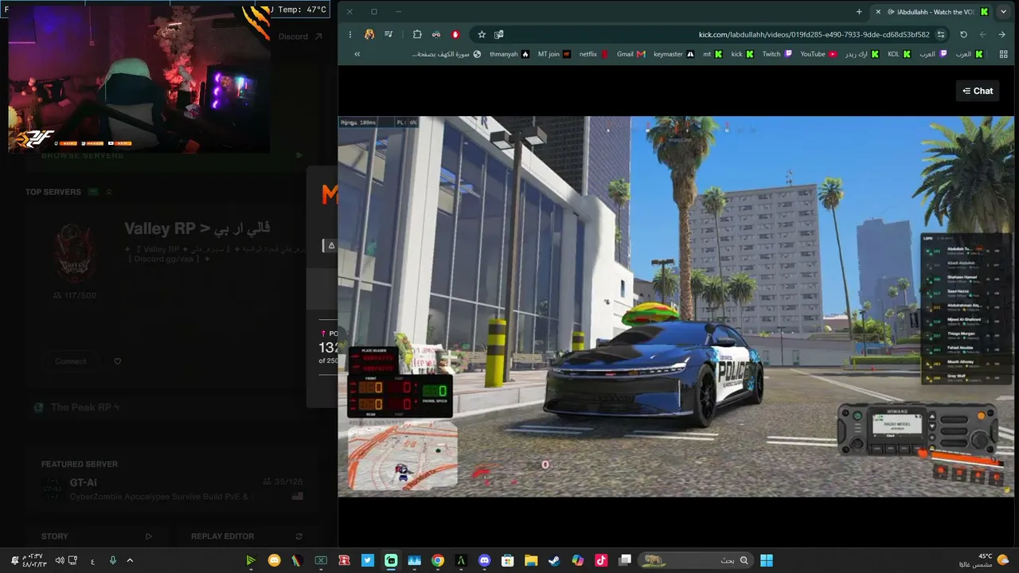Reload the Kick page
1019x573 pixels.
pyautogui.click(x=963, y=34)
